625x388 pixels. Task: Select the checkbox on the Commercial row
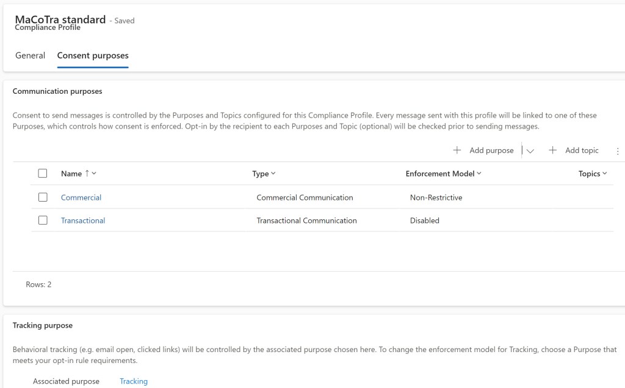(x=43, y=197)
